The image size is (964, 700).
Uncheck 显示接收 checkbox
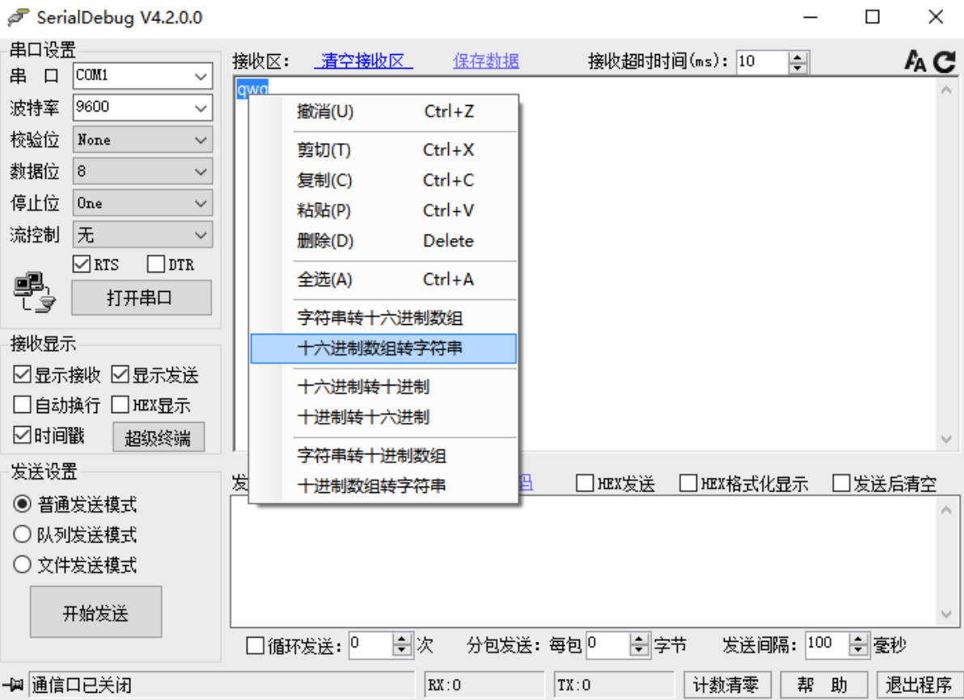(x=22, y=374)
